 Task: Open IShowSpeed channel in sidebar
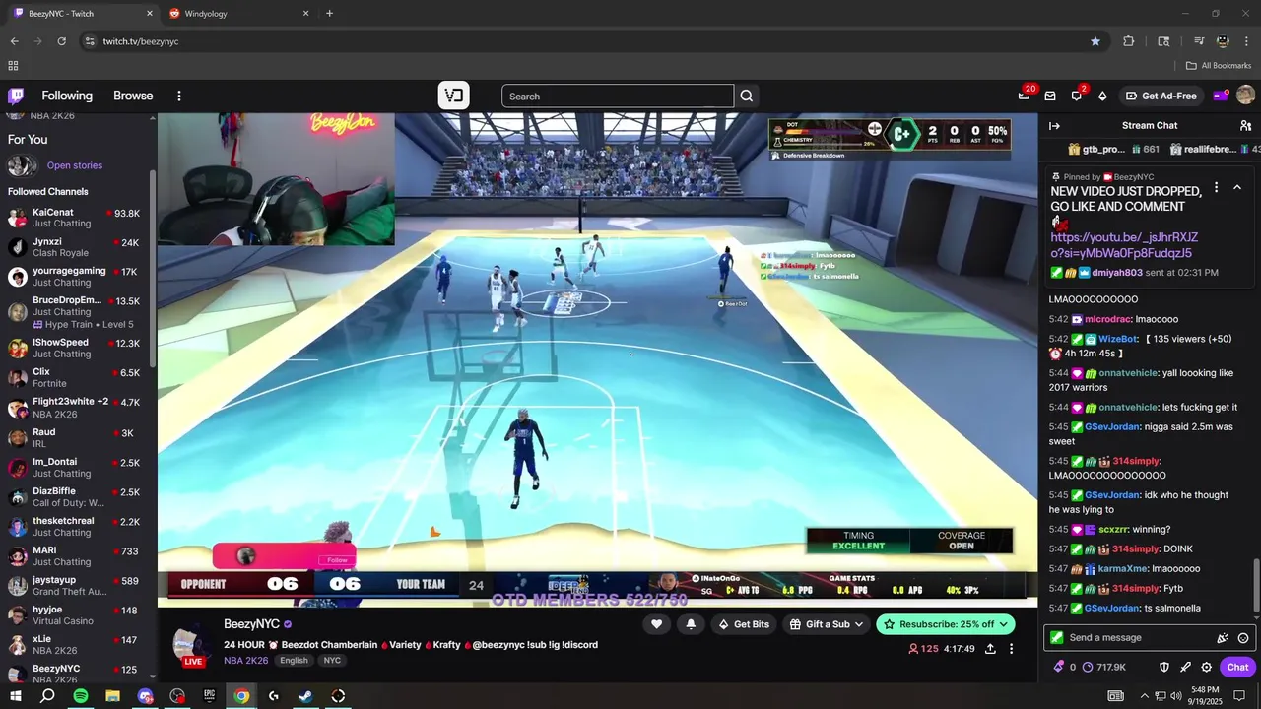pos(78,348)
